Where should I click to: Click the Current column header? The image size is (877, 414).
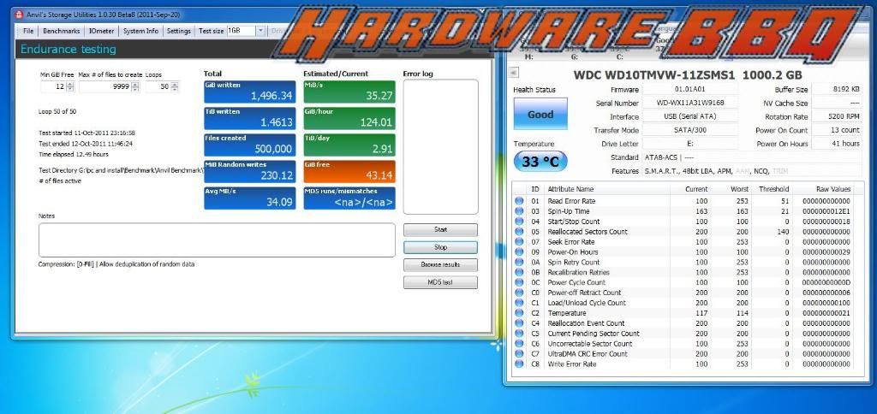pyautogui.click(x=696, y=189)
